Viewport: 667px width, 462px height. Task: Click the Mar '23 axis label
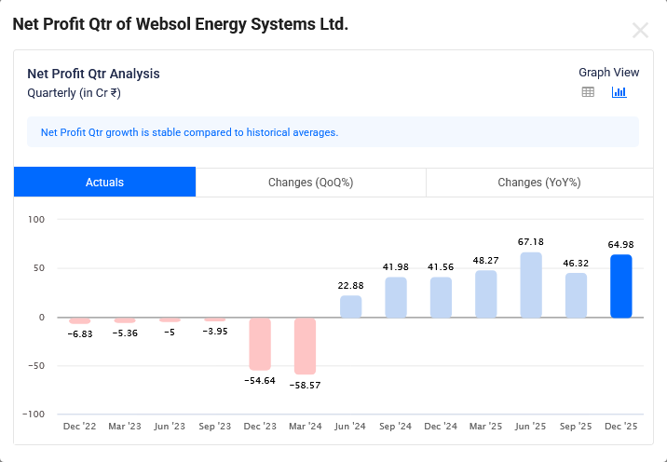pos(125,426)
